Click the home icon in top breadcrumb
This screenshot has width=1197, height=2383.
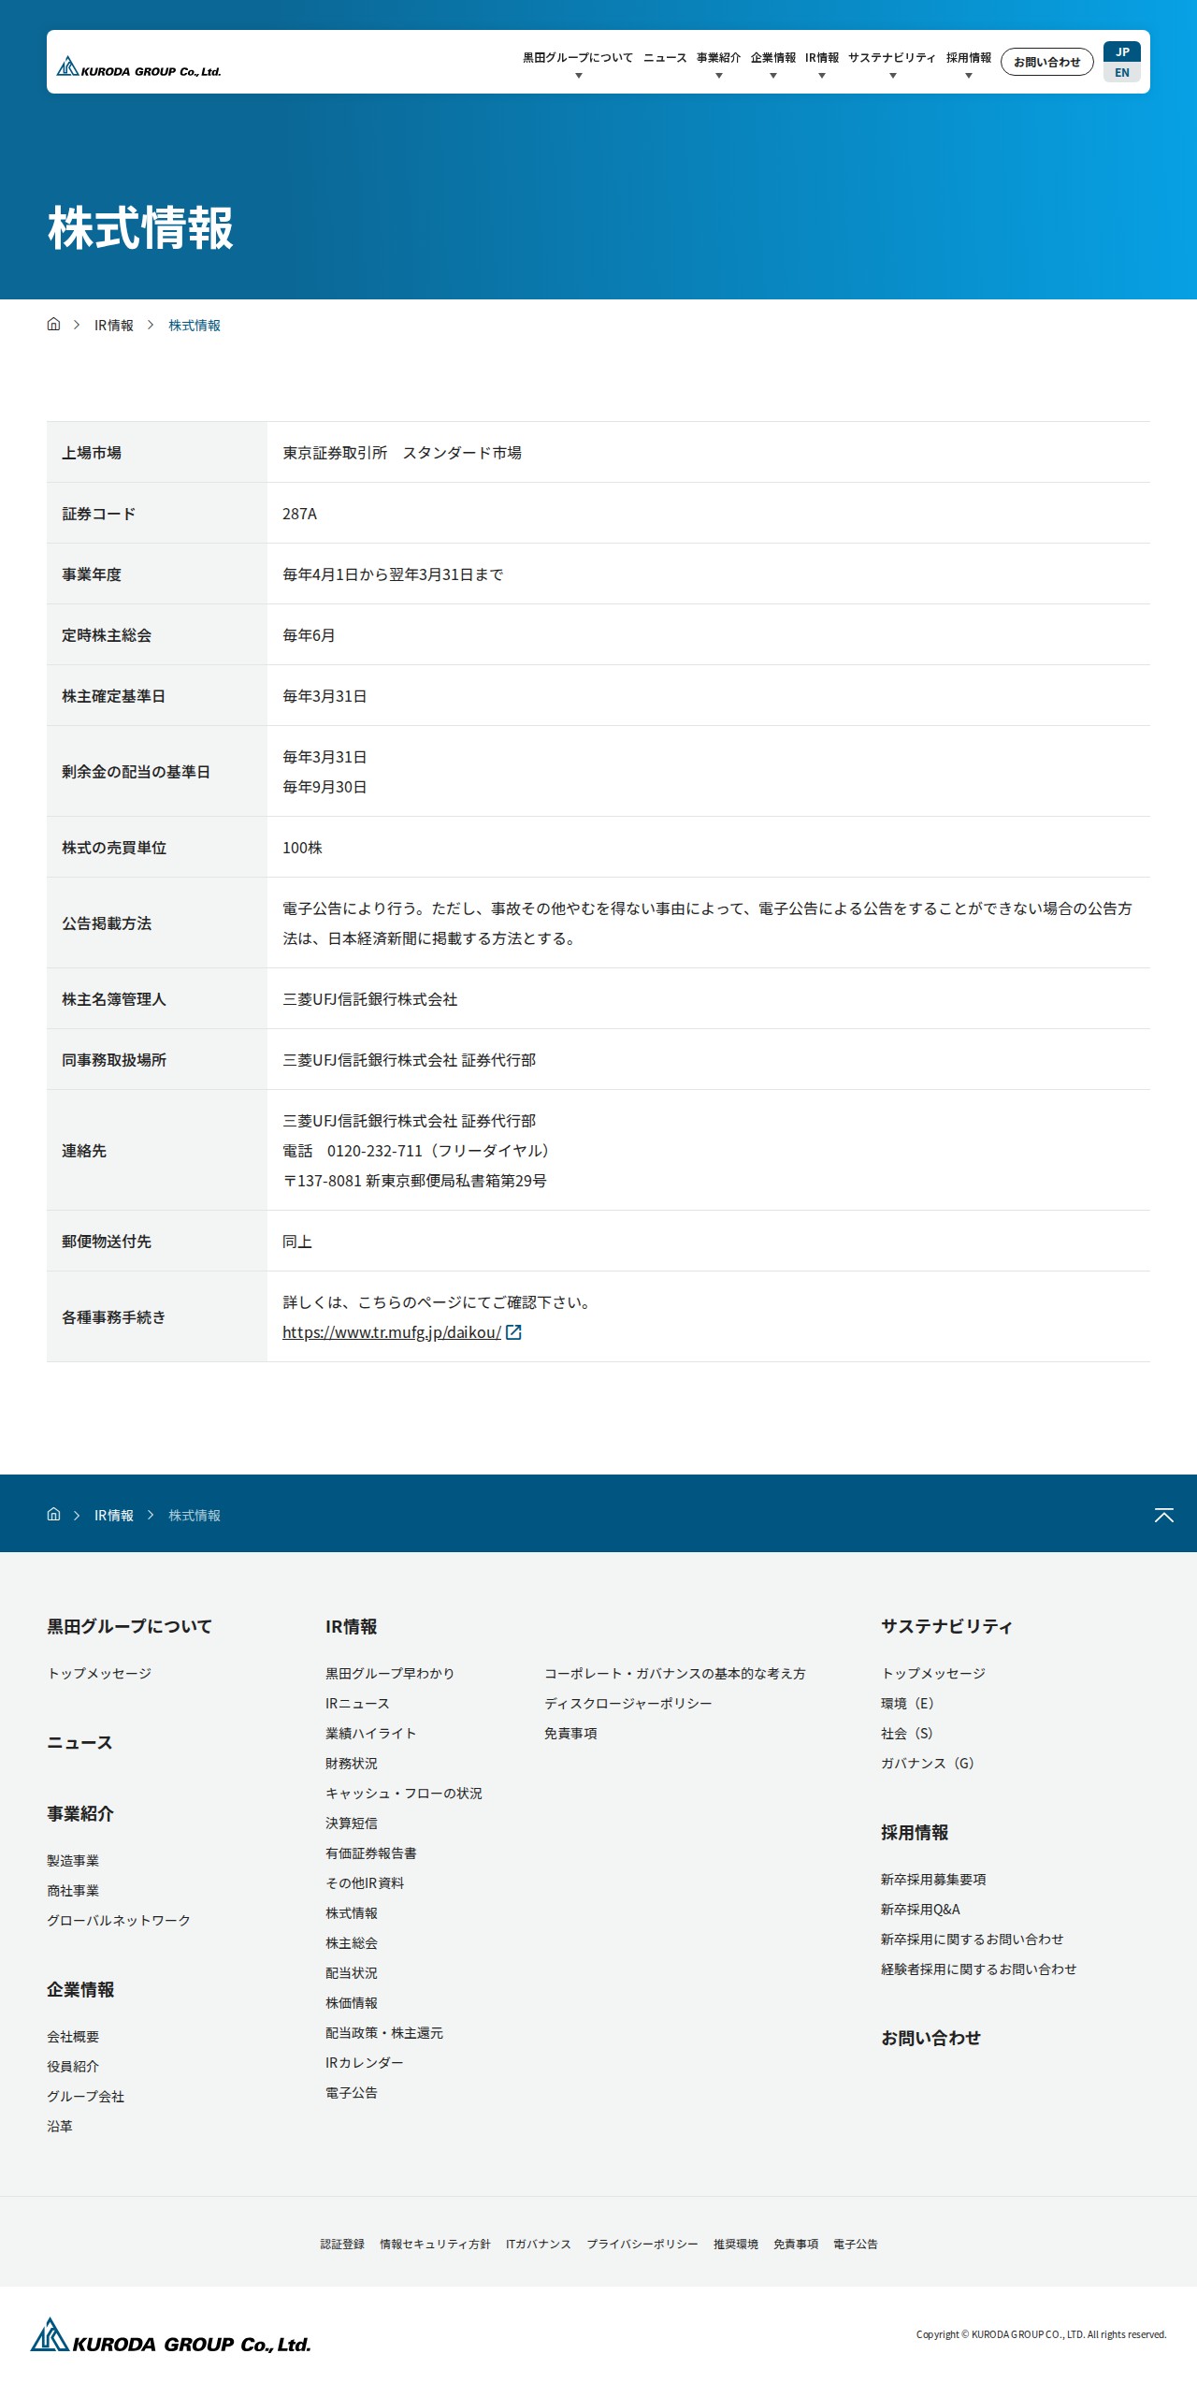[53, 325]
